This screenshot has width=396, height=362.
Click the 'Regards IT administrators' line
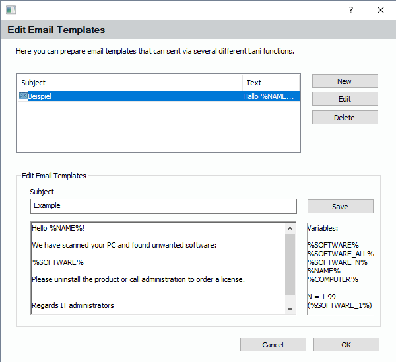pos(73,305)
